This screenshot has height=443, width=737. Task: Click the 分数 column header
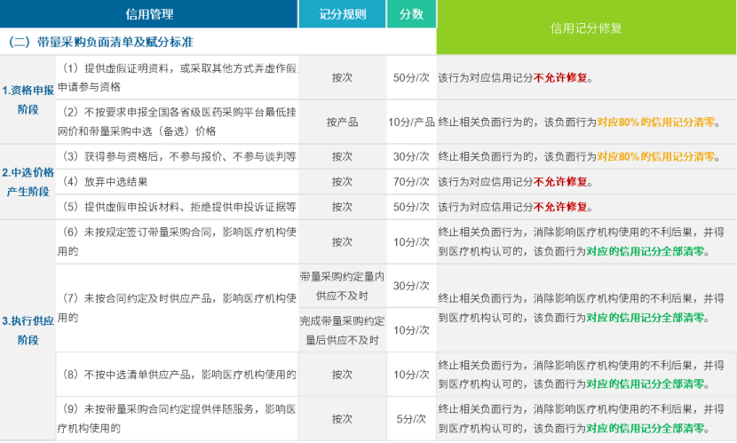tap(411, 13)
